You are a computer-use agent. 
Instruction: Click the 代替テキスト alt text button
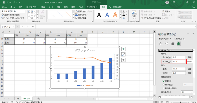(x=134, y=15)
